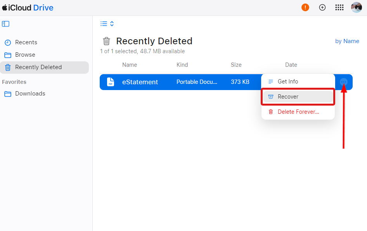Click the eStatement PDF file icon
The height and width of the screenshot is (231, 367).
pyautogui.click(x=111, y=82)
